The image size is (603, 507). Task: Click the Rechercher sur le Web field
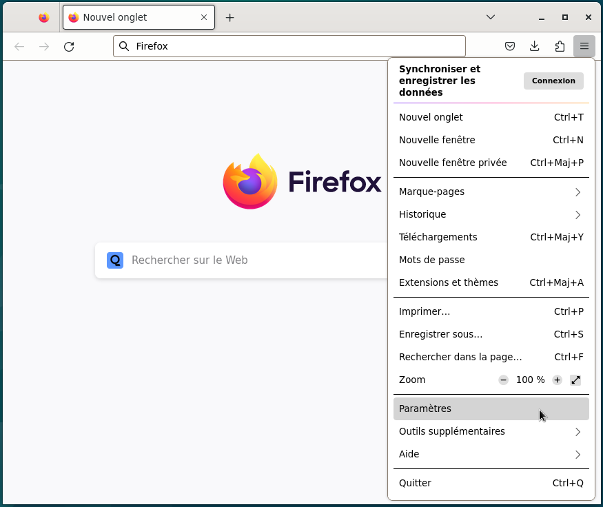241,260
